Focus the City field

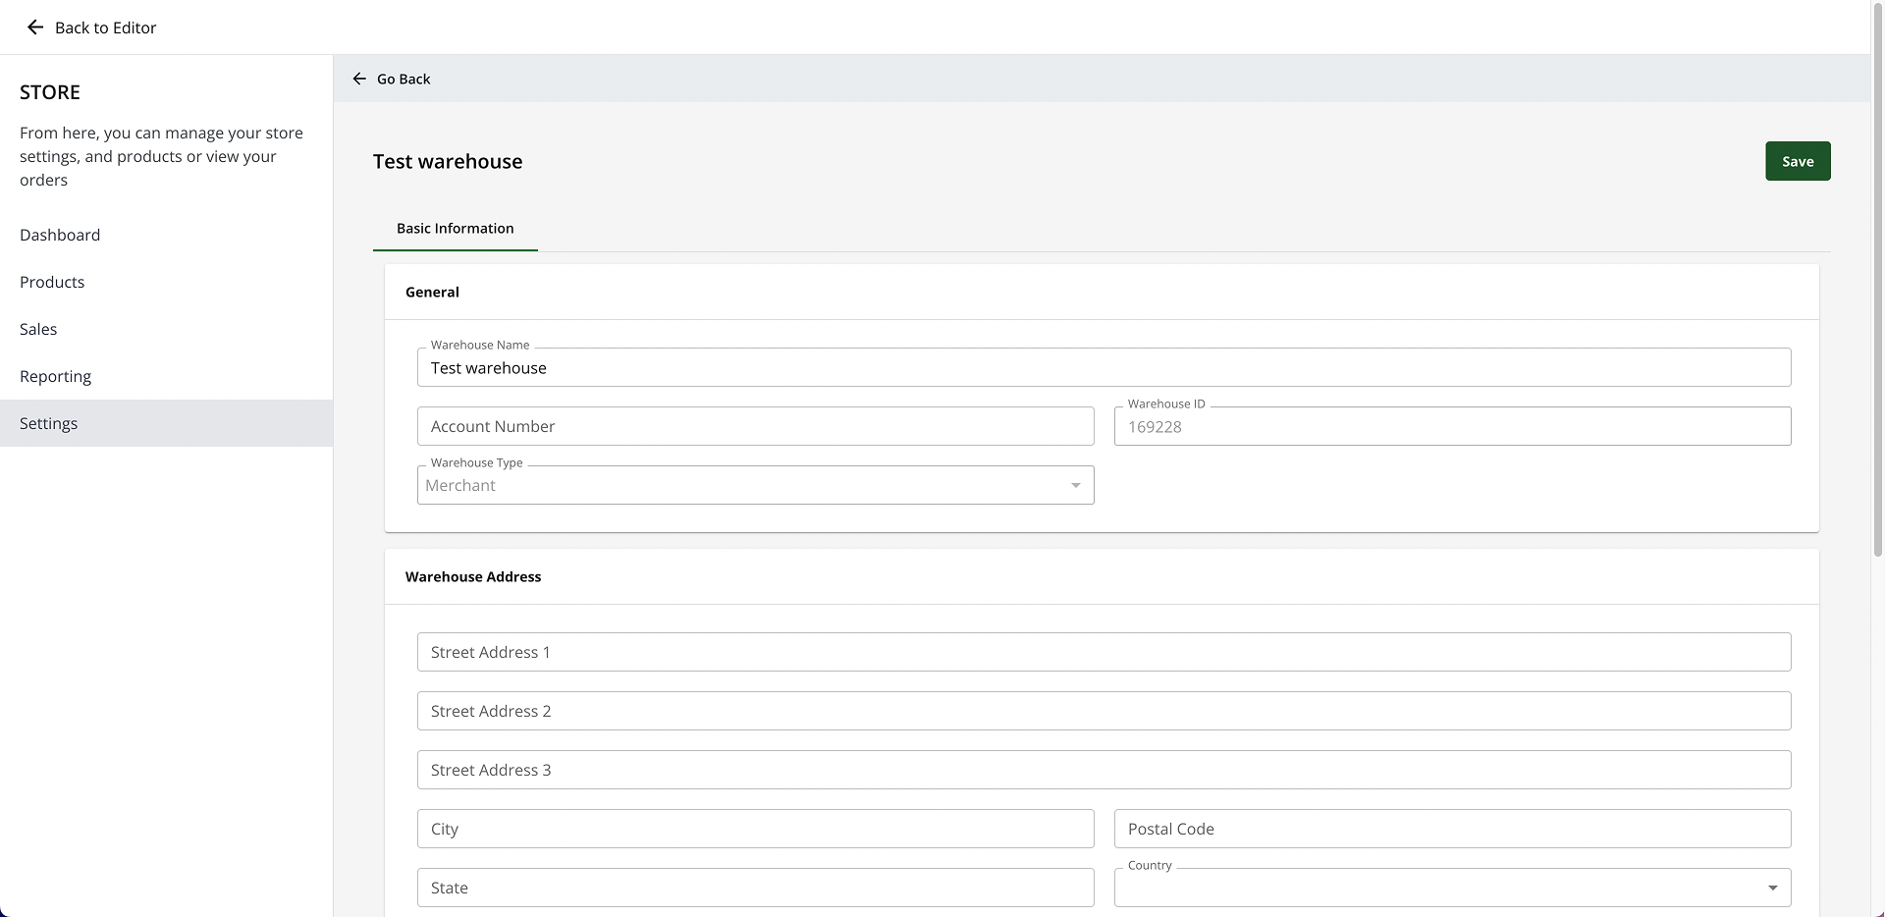click(x=755, y=829)
